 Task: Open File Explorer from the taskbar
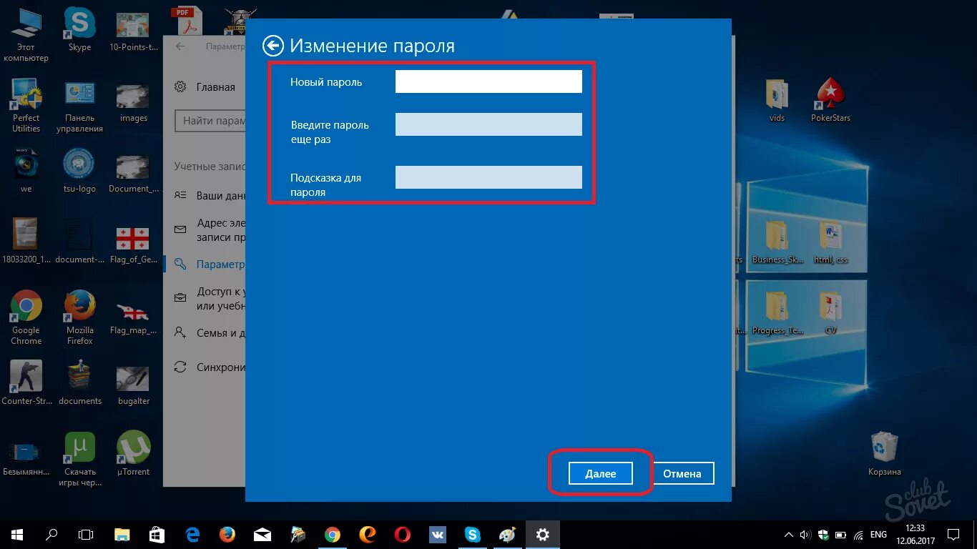(x=122, y=534)
